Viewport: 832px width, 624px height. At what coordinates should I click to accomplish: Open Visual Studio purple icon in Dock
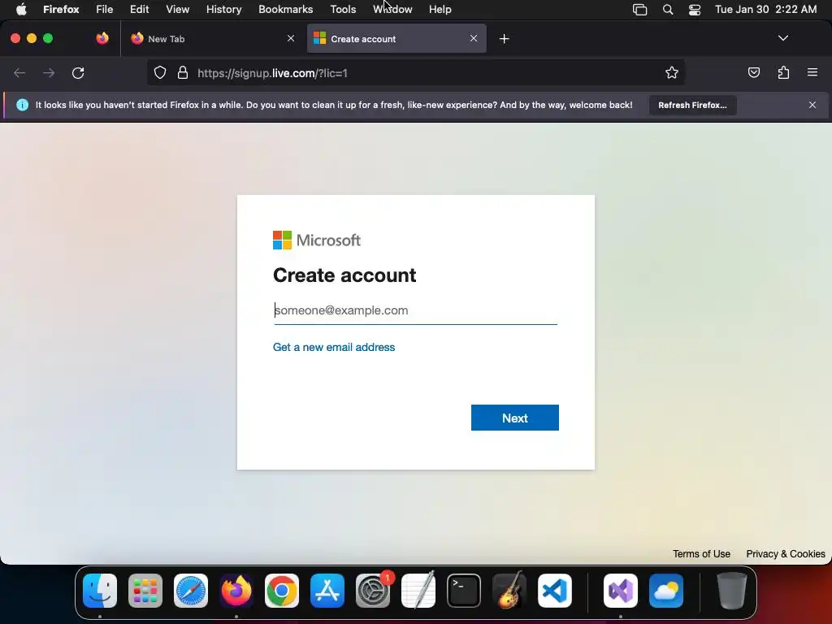click(621, 591)
